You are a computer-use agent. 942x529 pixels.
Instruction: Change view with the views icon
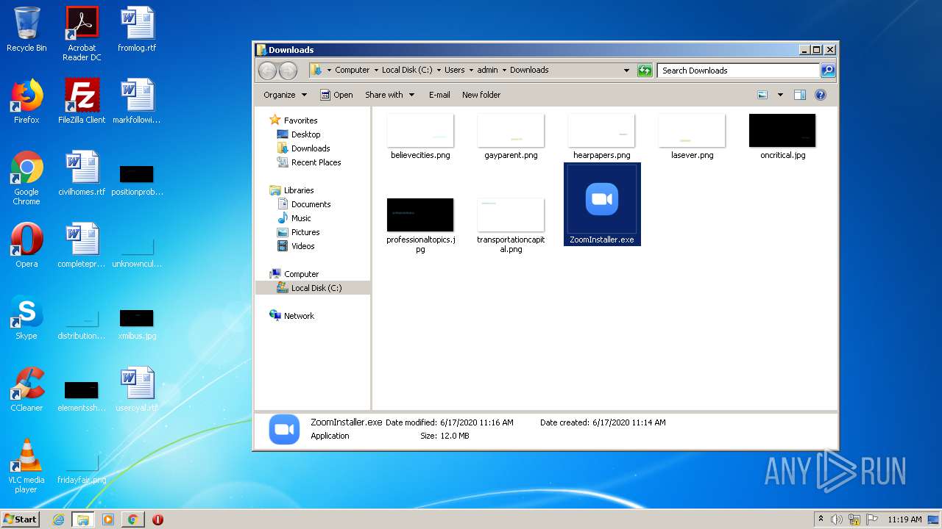(x=762, y=95)
